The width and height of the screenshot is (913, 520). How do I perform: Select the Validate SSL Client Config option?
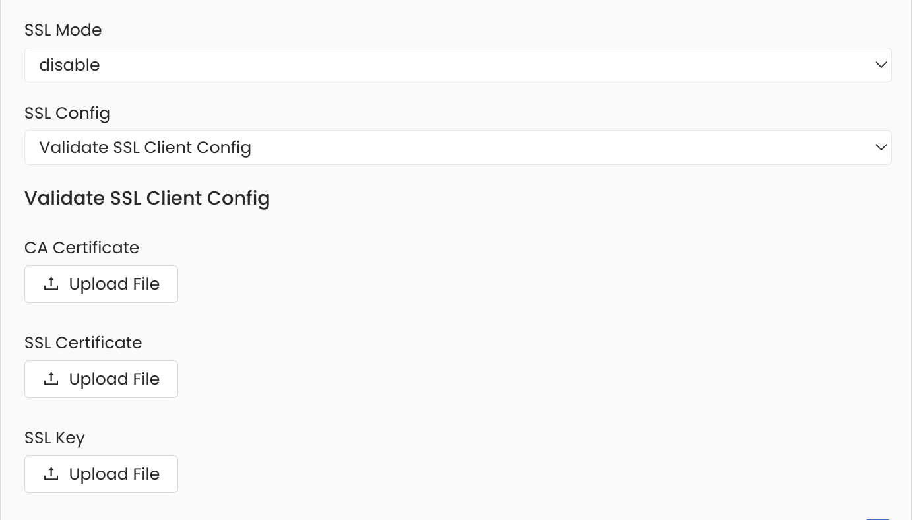[458, 147]
